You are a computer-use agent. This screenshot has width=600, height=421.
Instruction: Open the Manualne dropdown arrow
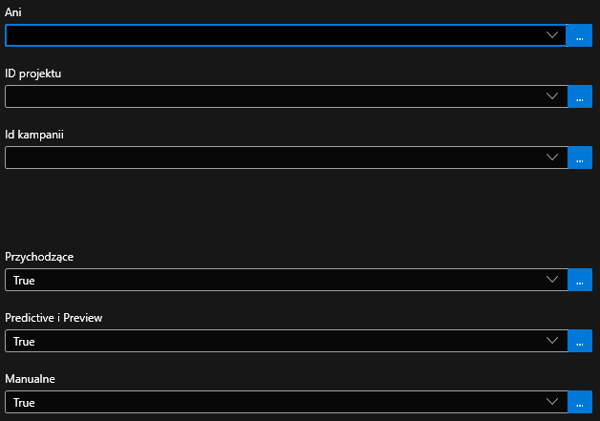click(552, 402)
